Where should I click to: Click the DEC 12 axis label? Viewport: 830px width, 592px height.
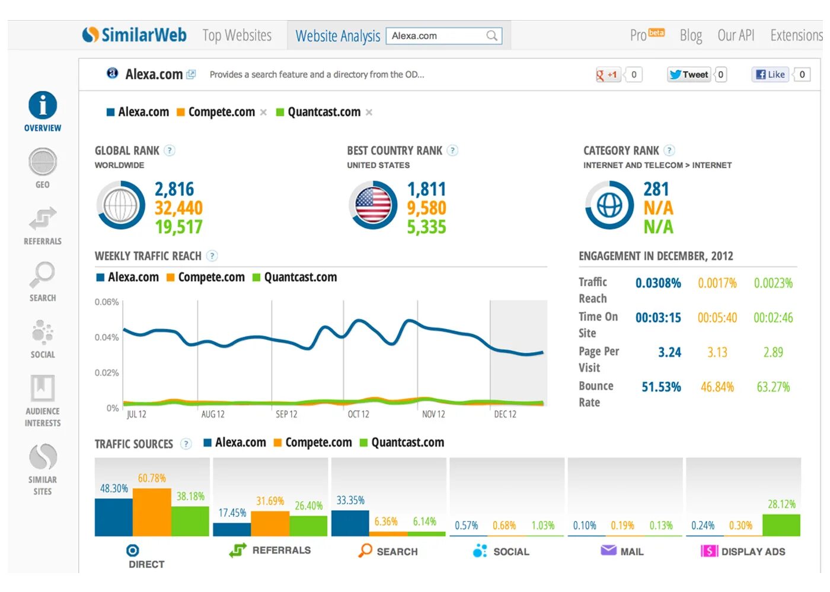[x=505, y=414]
